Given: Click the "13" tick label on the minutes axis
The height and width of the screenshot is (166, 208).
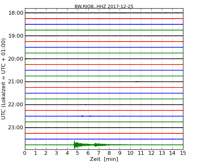Looking at the screenshot, I should coord(162,153).
